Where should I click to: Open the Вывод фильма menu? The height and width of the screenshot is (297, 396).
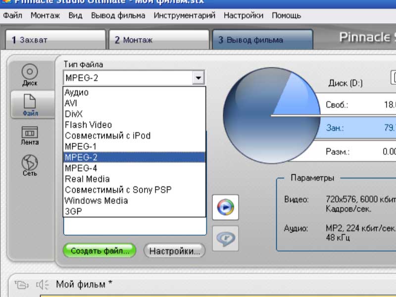coord(118,16)
